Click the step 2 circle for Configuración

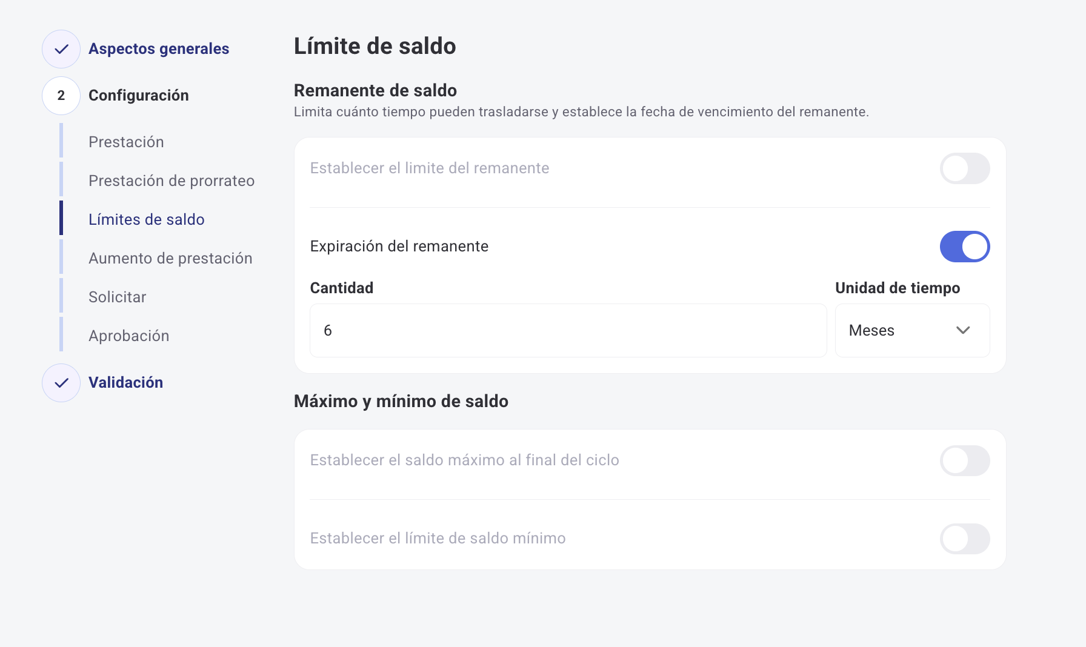[61, 96]
